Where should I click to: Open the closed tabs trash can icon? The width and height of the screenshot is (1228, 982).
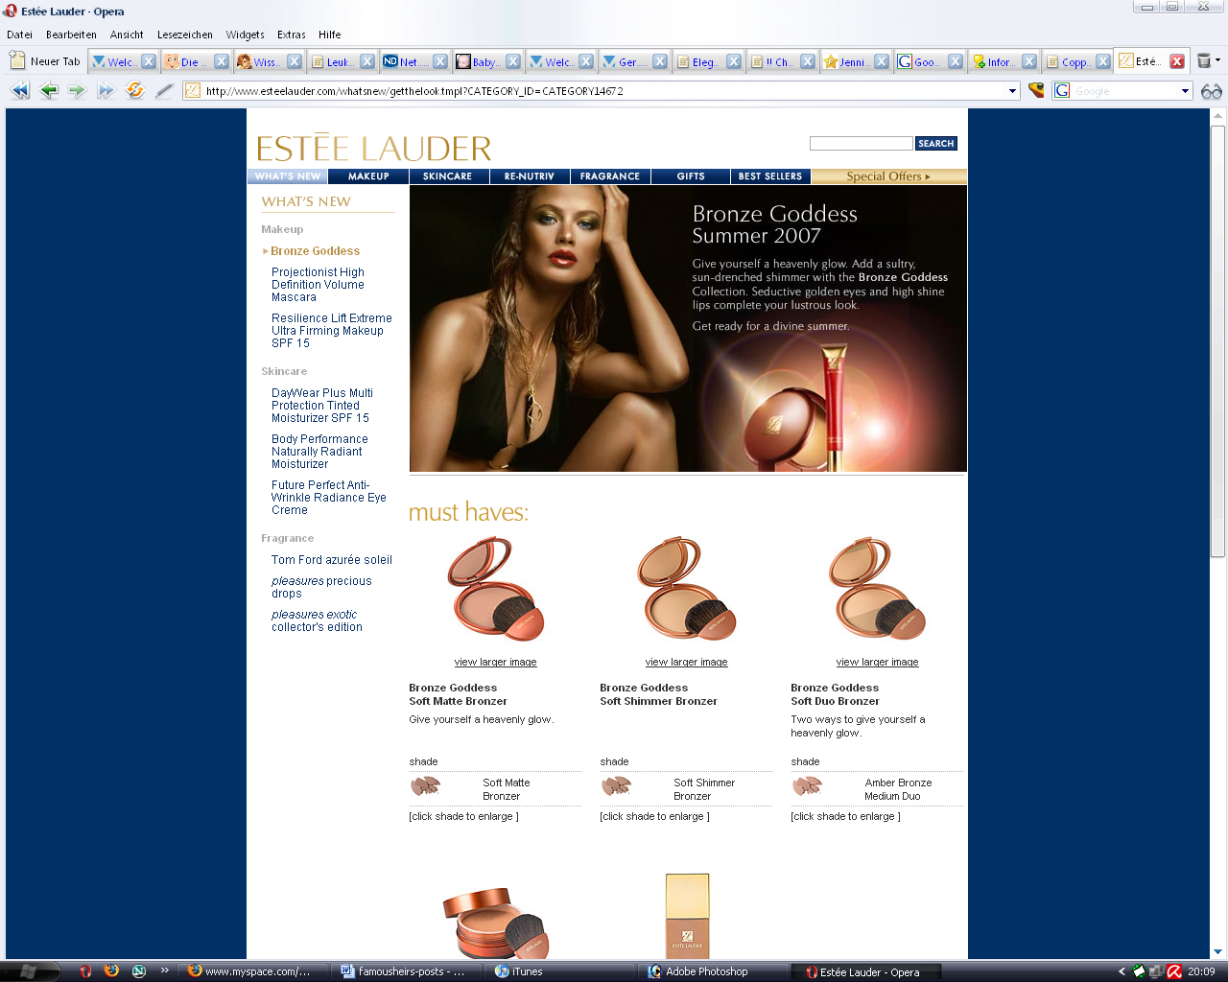(1204, 60)
